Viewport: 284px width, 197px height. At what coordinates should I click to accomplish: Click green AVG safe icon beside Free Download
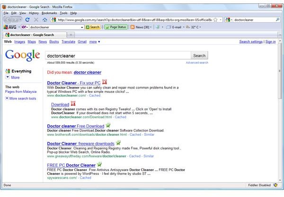tap(108, 125)
